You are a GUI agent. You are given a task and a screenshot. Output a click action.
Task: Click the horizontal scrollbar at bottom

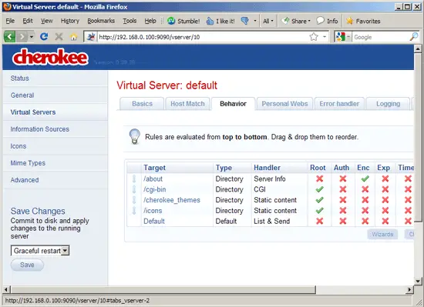coord(208,290)
